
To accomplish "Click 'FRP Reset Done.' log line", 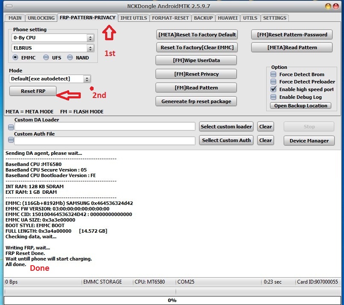I will click(x=25, y=253).
